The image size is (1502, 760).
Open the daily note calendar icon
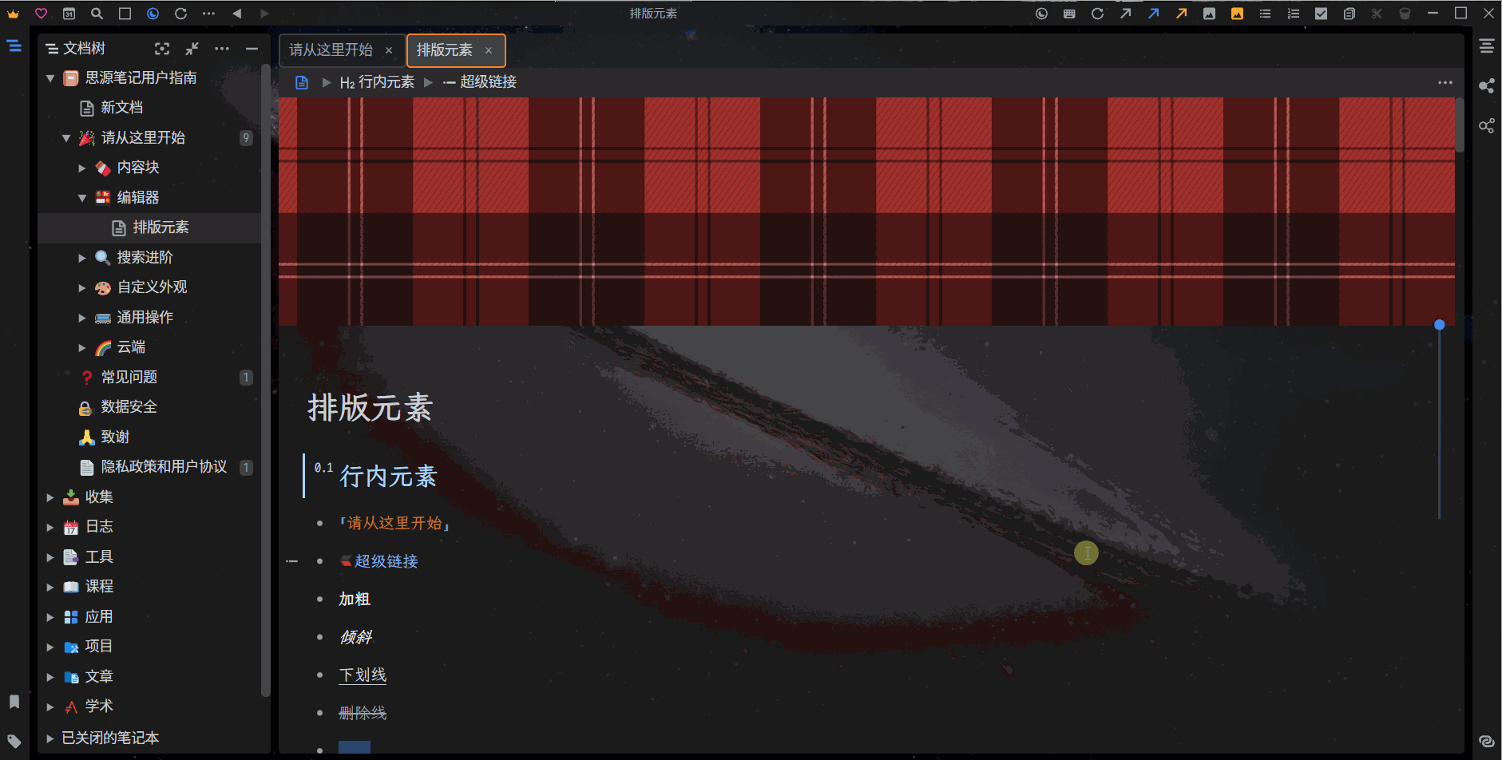coord(69,13)
